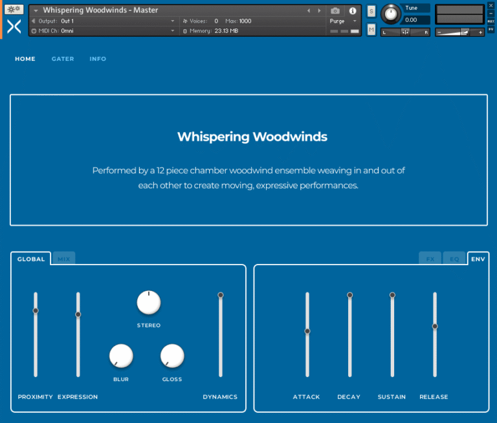Go to next instrument preset arrow

click(x=318, y=11)
